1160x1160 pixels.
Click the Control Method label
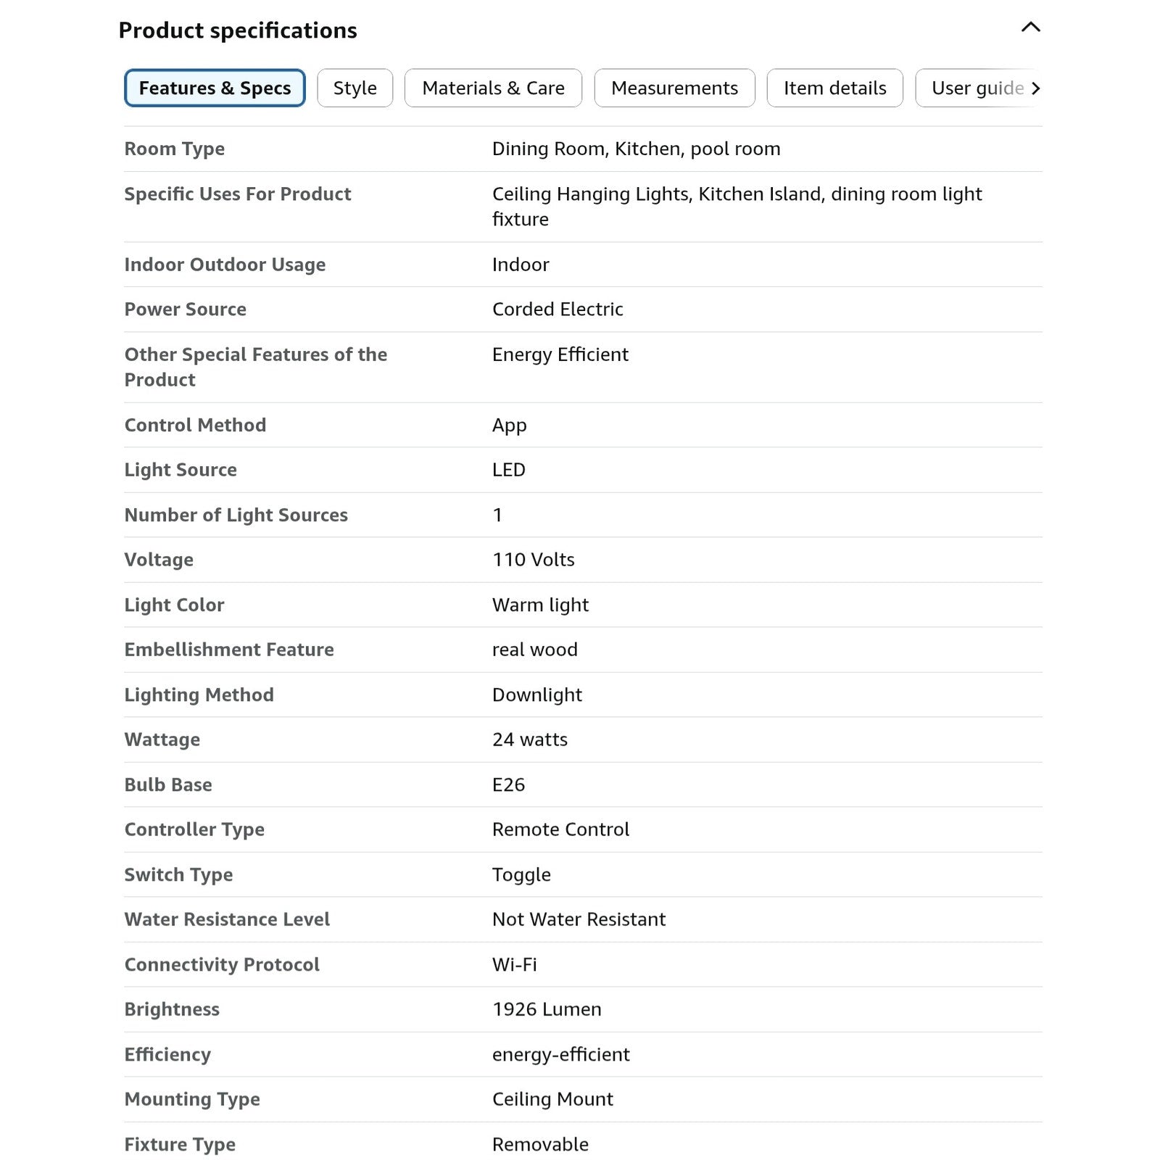coord(195,425)
